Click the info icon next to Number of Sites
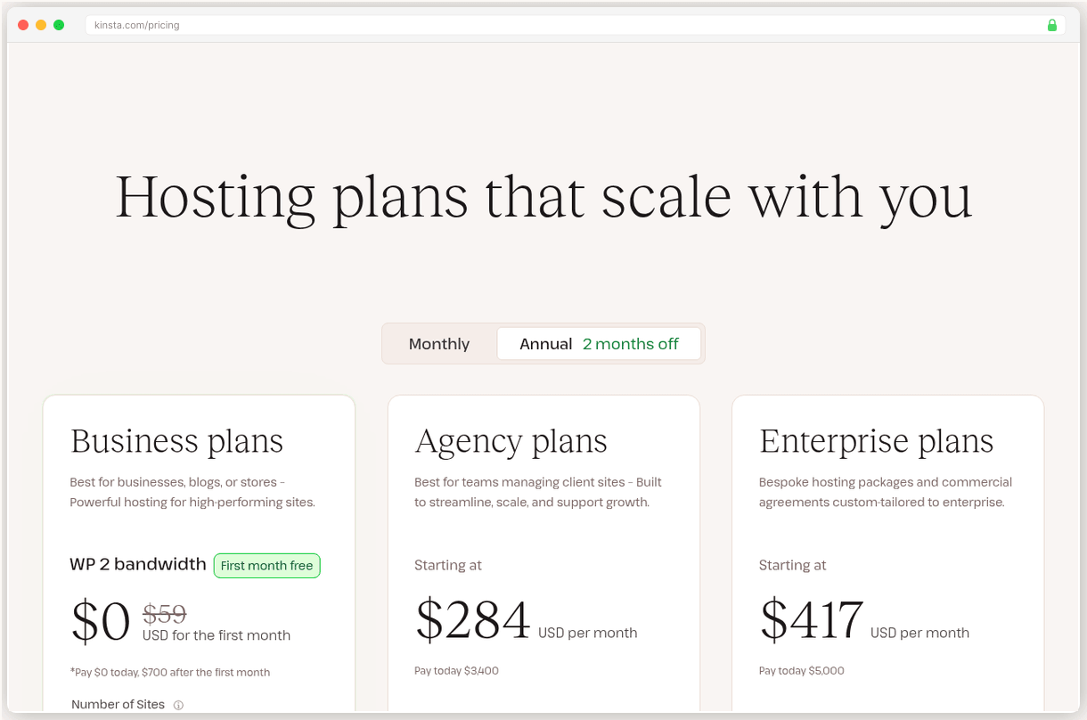 point(178,704)
